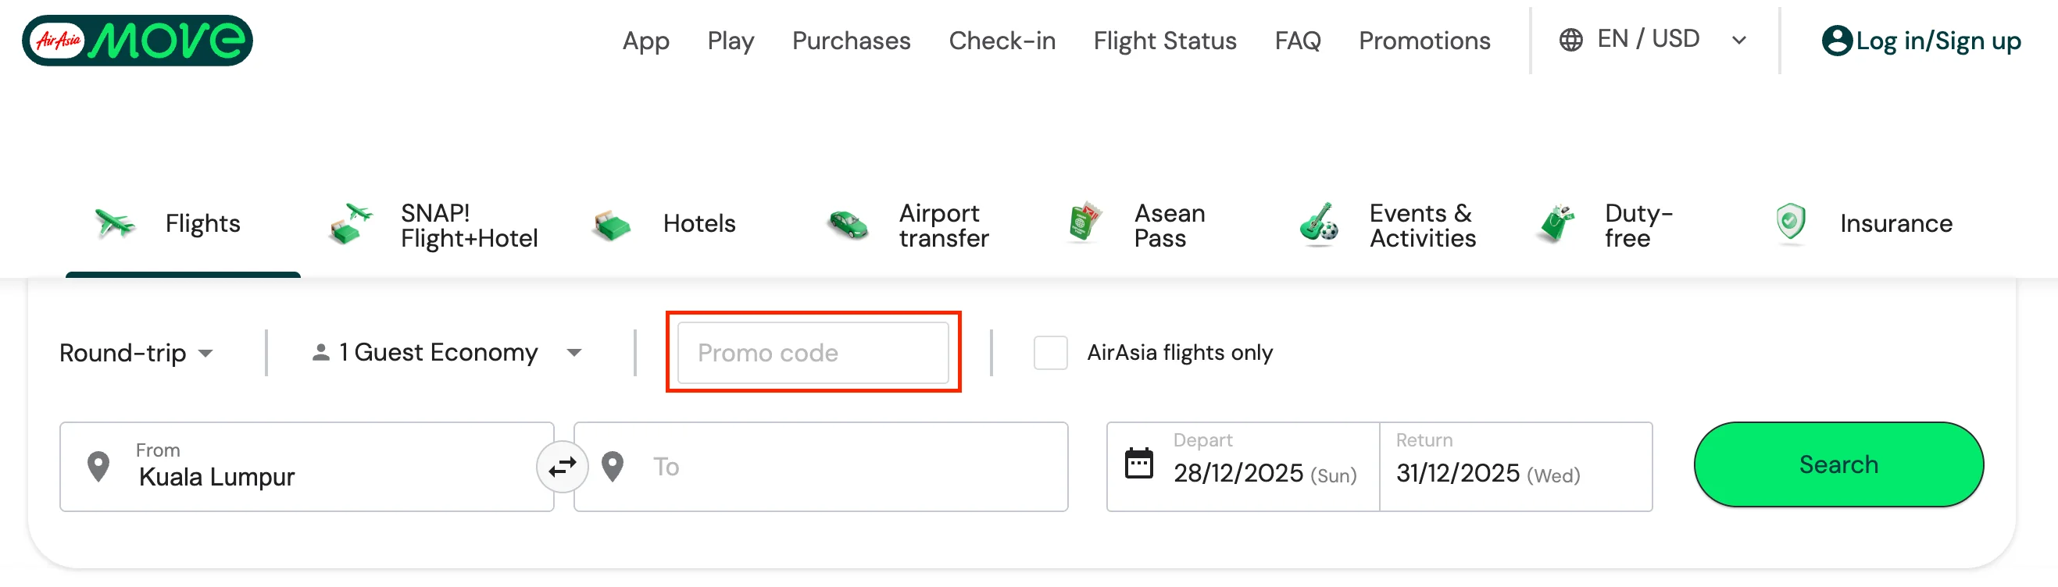This screenshot has width=2058, height=587.
Task: Open the Promotions menu item
Action: click(x=1424, y=41)
